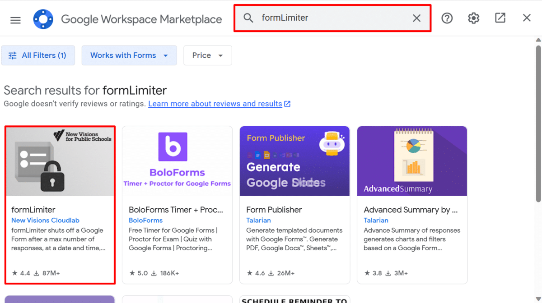Viewport: 542px width, 303px height.
Task: Open All Filters (1) panel
Action: coord(38,55)
